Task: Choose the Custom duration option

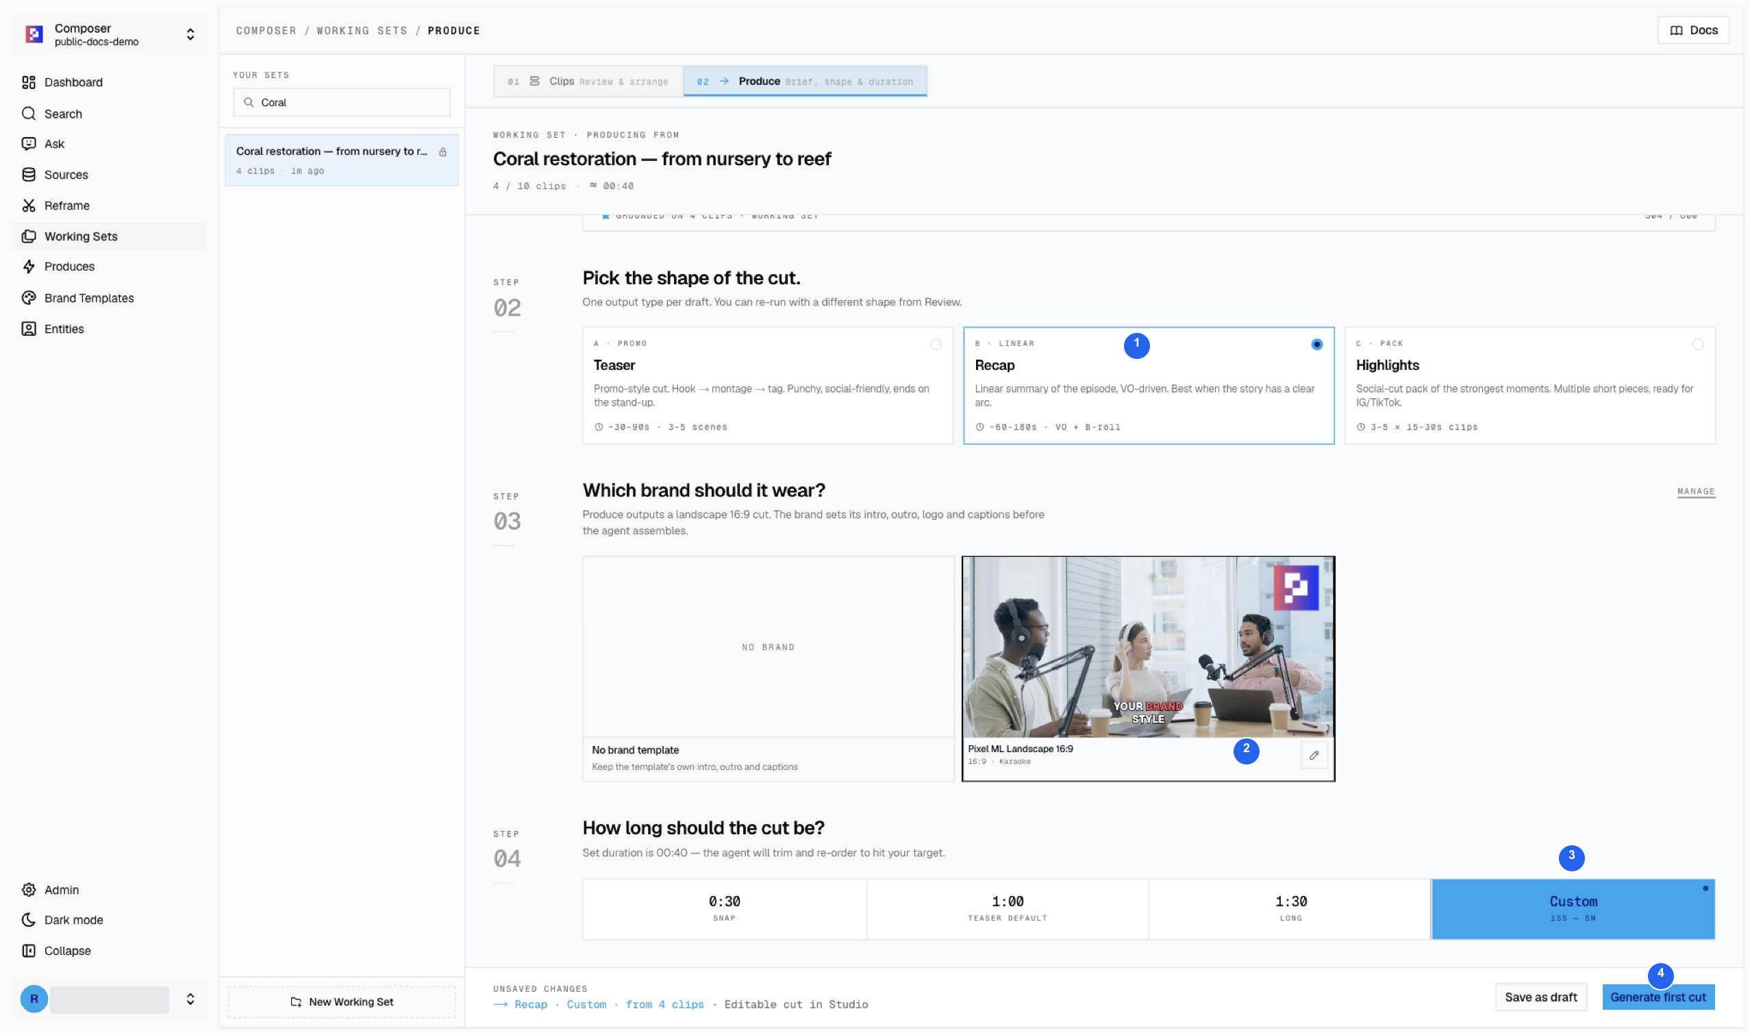Action: pos(1573,909)
